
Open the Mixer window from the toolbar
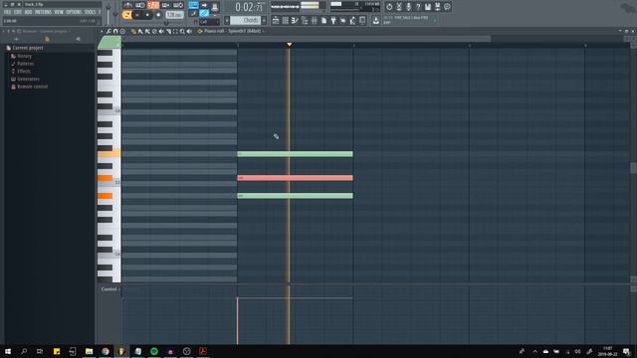[315, 20]
